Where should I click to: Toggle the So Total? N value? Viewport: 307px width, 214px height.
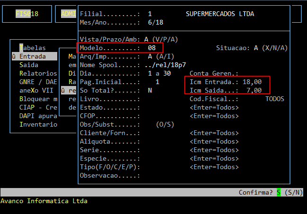[150, 90]
